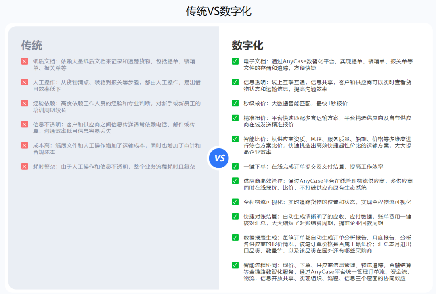Click the green check beside 信息透明
The height and width of the screenshot is (294, 436).
[235, 82]
